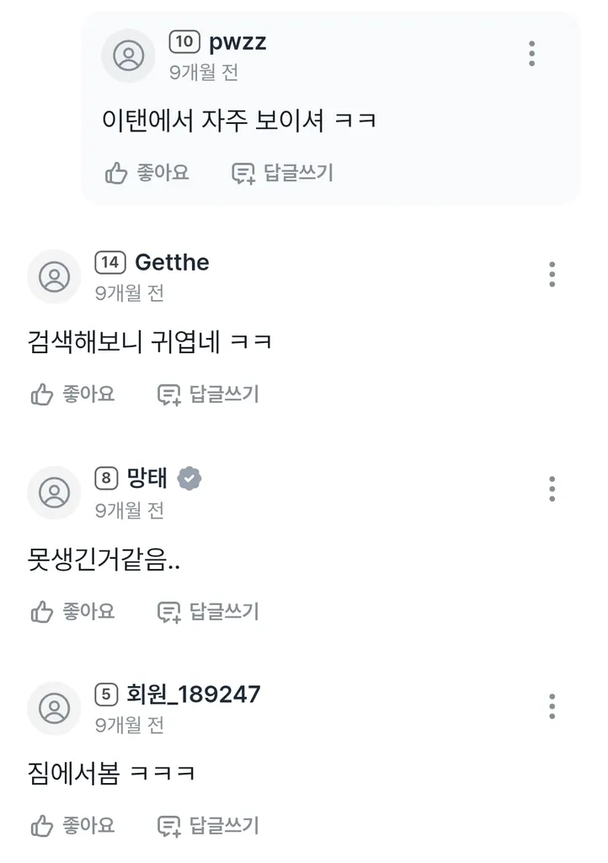608x863 pixels.
Task: Open the three-dot menu on Getthe's comment
Action: point(552,275)
